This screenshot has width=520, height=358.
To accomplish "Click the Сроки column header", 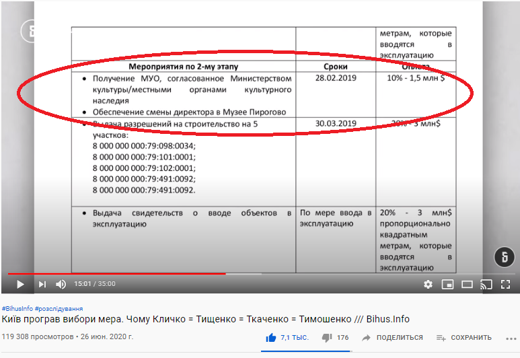I will point(336,67).
